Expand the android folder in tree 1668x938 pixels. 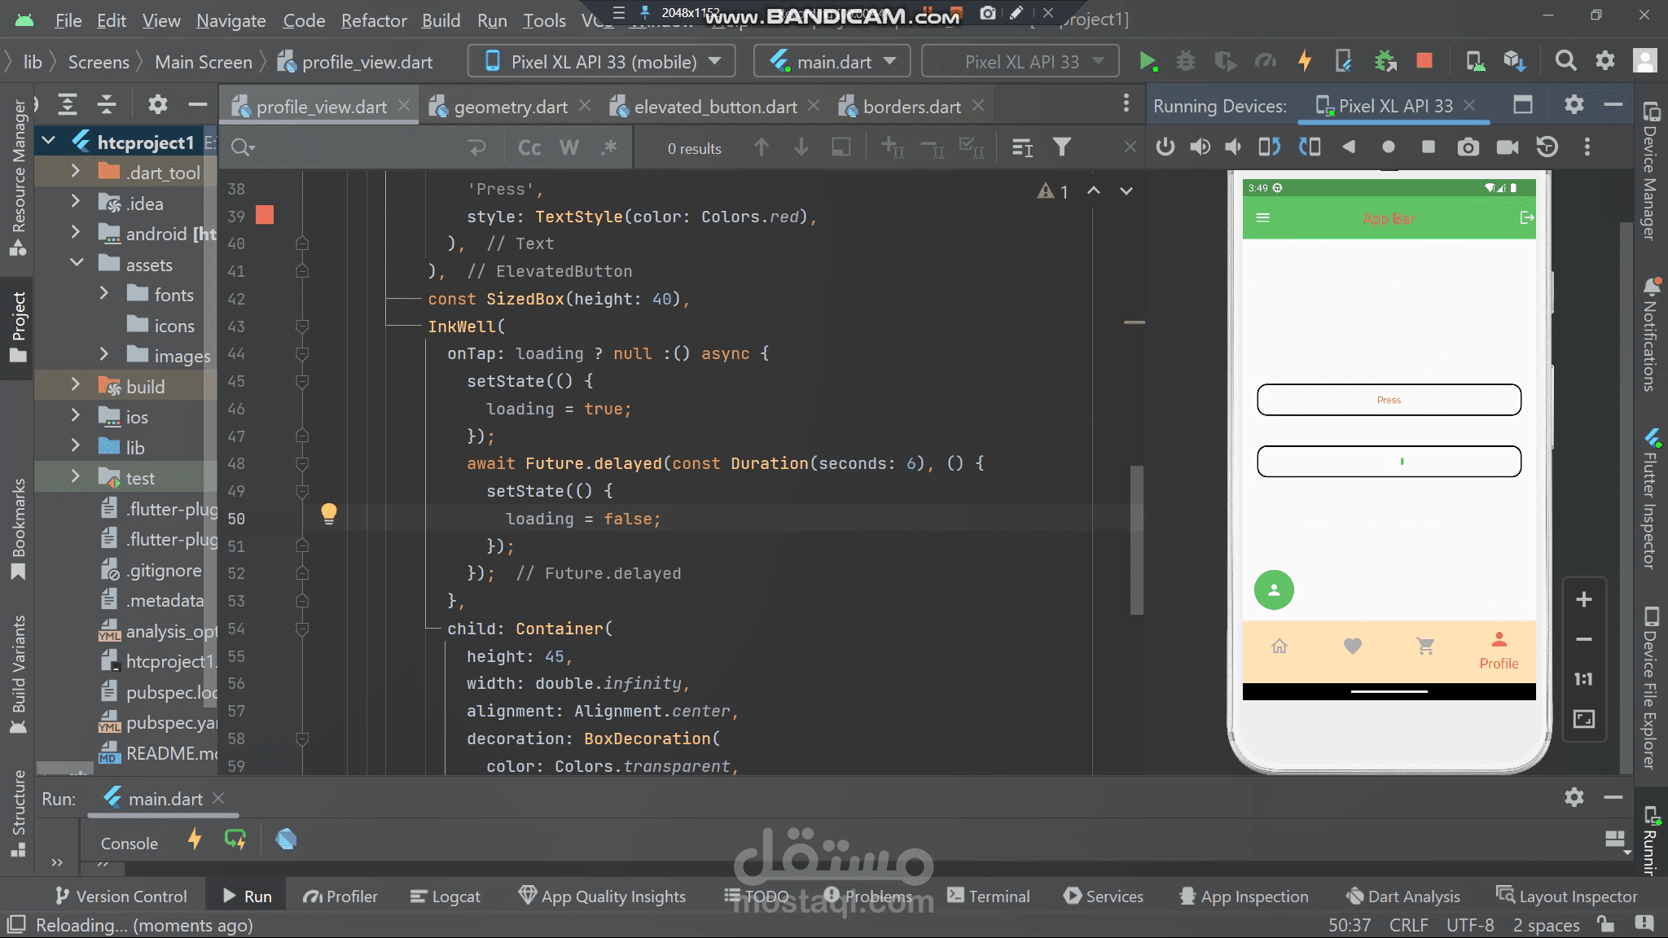pyautogui.click(x=75, y=233)
